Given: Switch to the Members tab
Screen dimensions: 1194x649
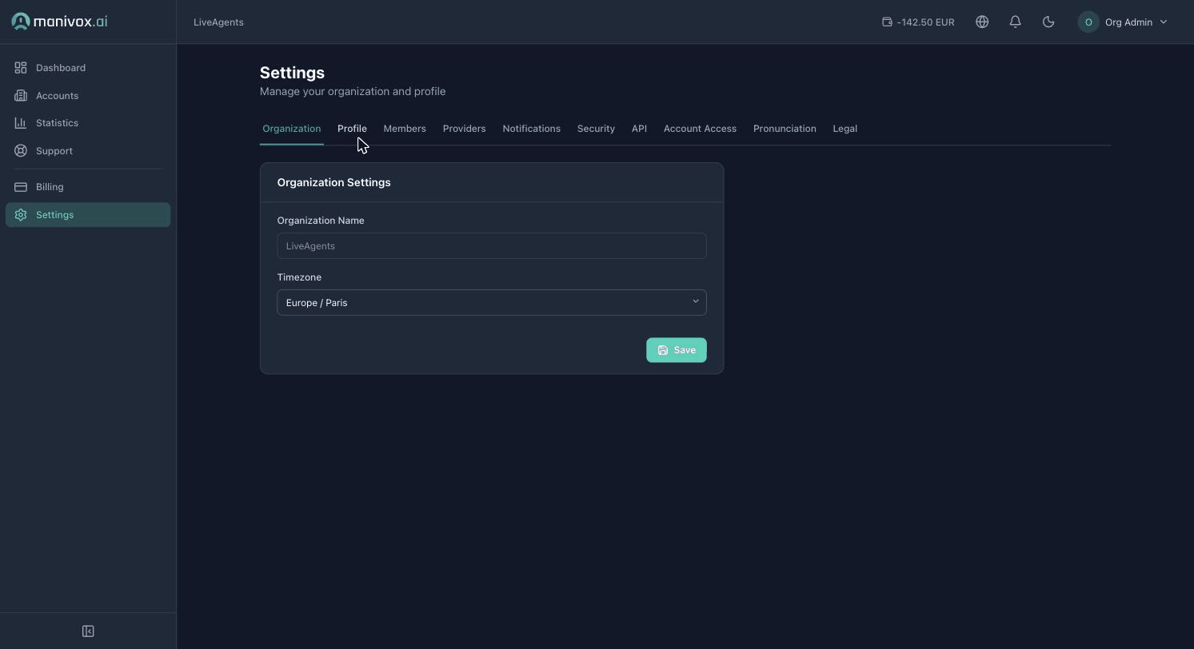Looking at the screenshot, I should pos(405,129).
